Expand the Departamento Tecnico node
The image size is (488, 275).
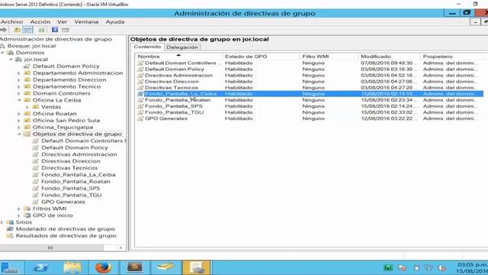19,86
